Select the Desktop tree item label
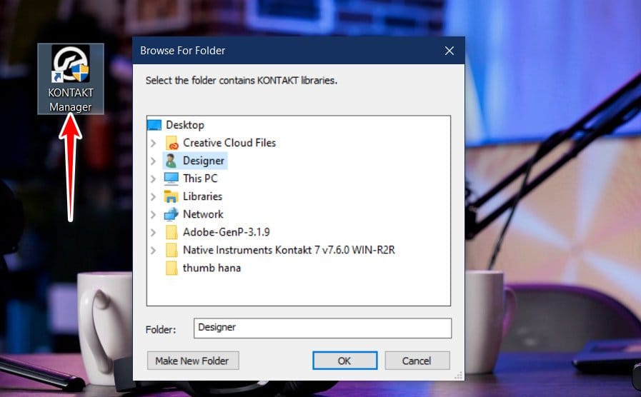Viewport: 641px width, 397px height. 185,125
